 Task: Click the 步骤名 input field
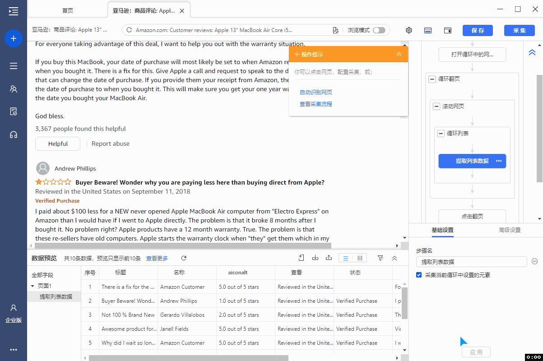472,262
